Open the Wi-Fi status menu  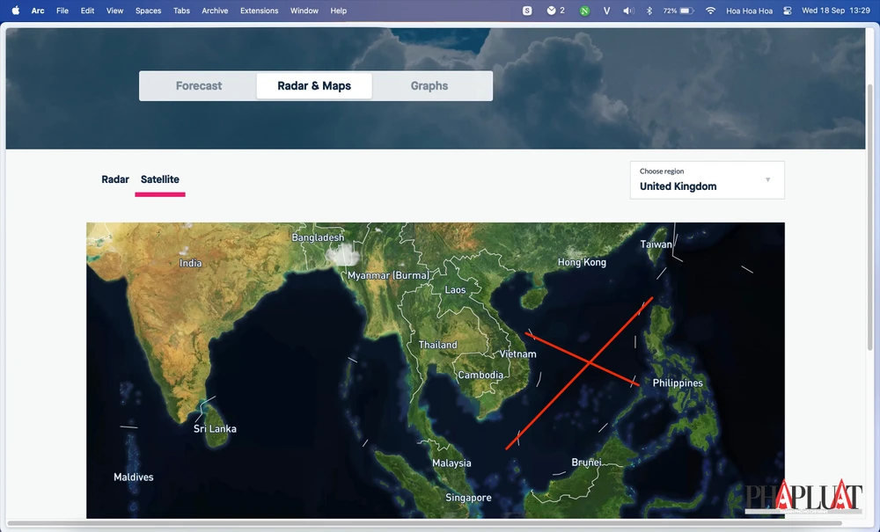tap(709, 11)
